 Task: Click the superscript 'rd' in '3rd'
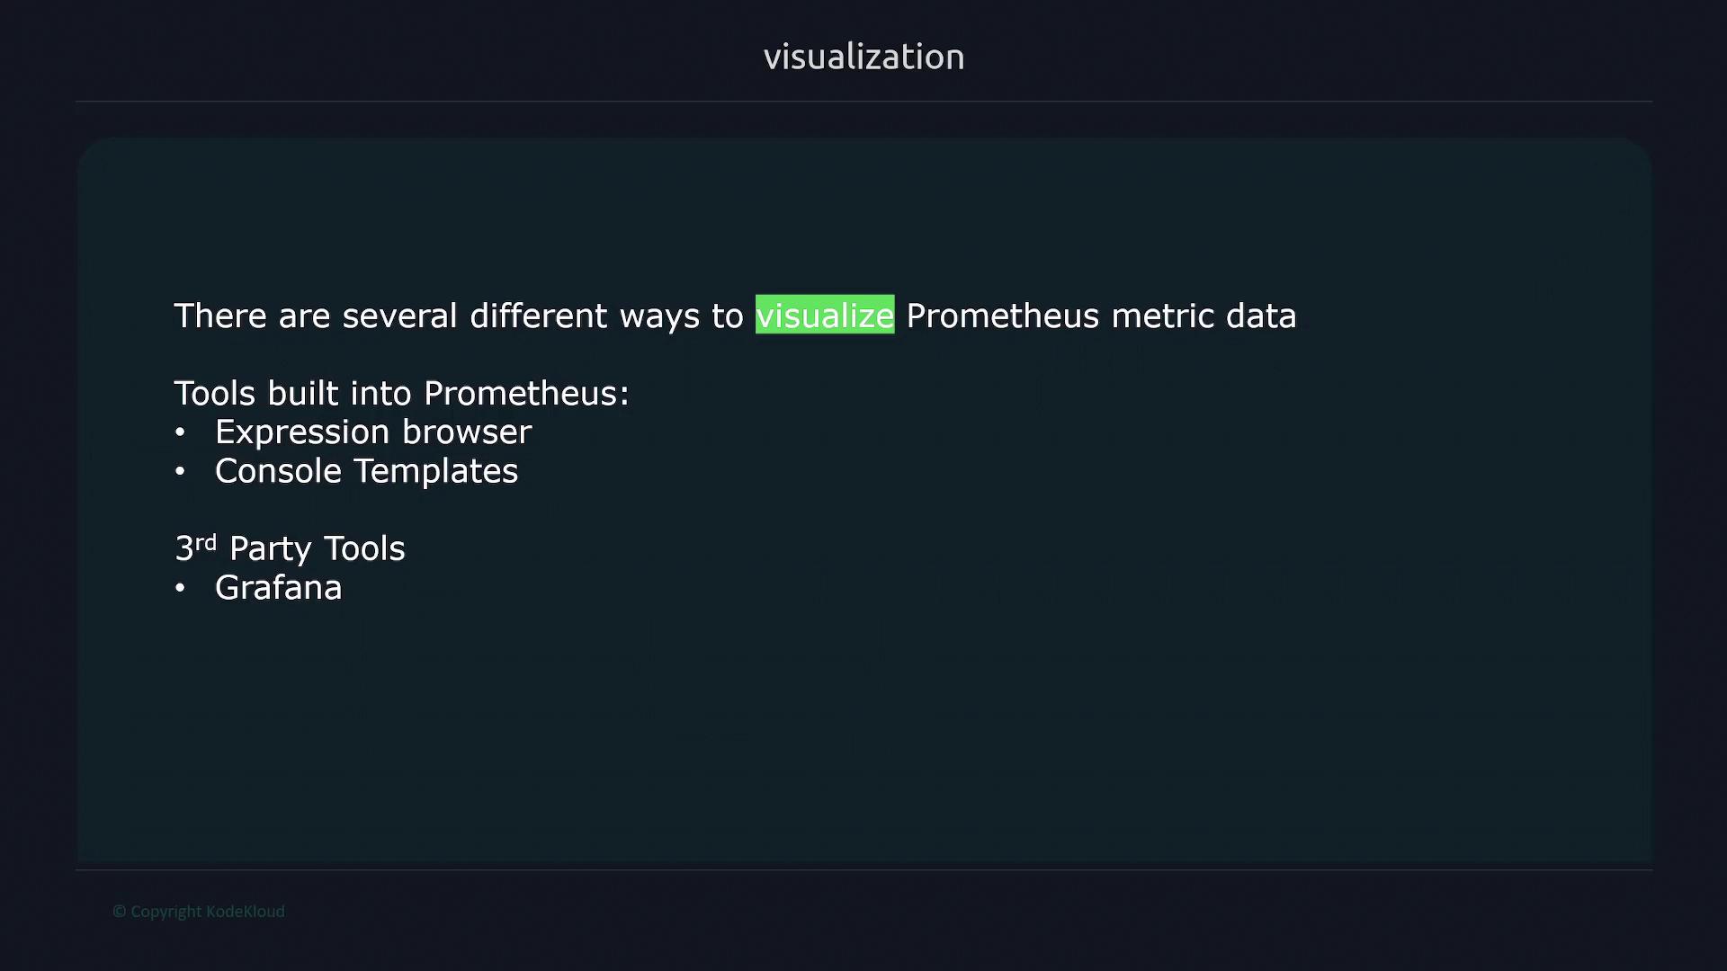[206, 542]
